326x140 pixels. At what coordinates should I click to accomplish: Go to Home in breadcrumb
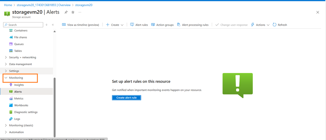point(8,5)
